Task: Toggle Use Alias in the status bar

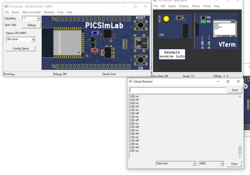Action: point(160,76)
